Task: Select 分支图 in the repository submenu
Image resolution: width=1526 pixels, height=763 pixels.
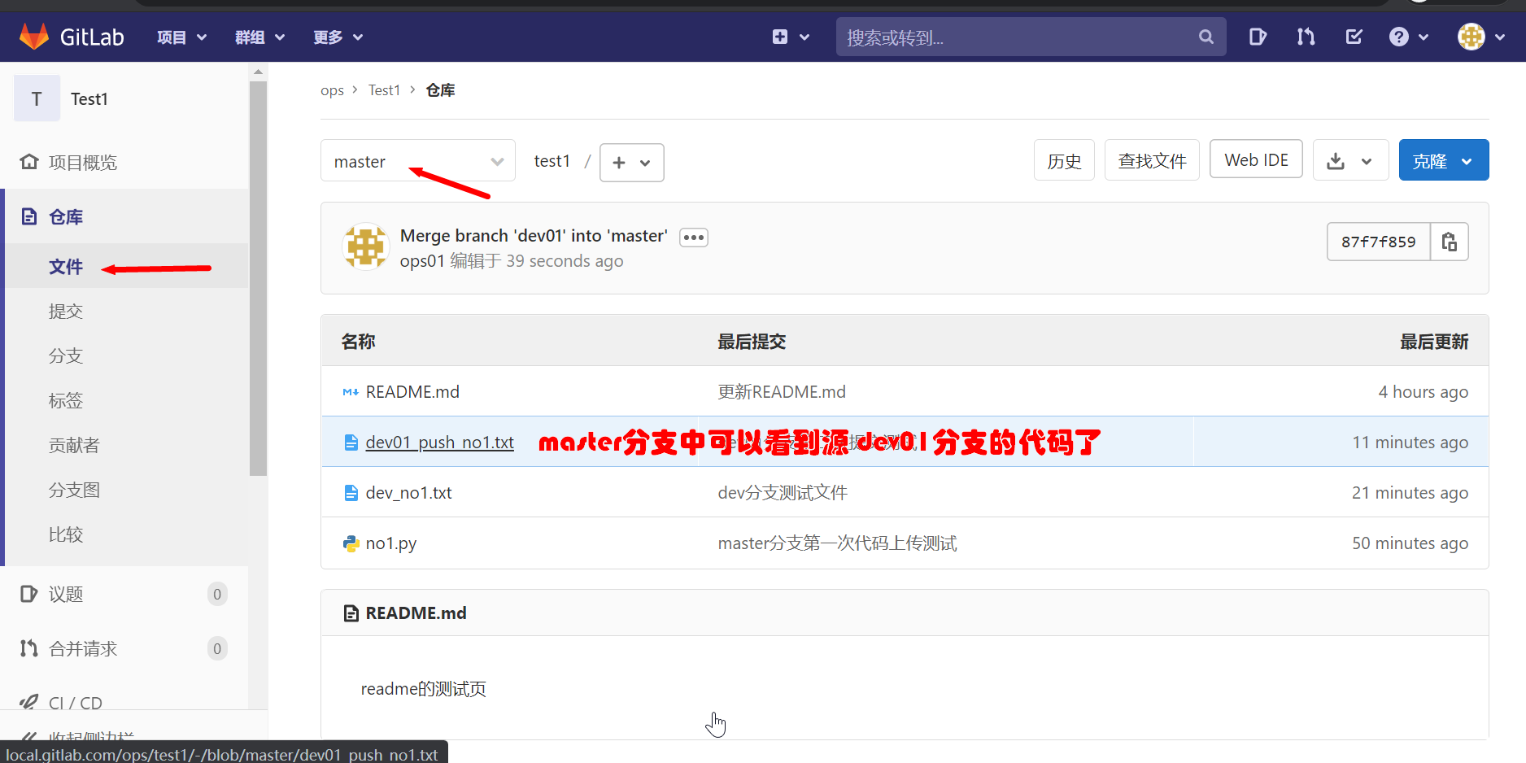Action: [x=74, y=490]
